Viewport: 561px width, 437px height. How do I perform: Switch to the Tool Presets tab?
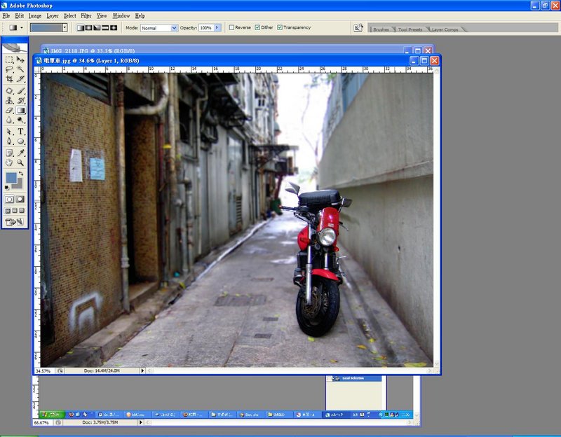[409, 29]
